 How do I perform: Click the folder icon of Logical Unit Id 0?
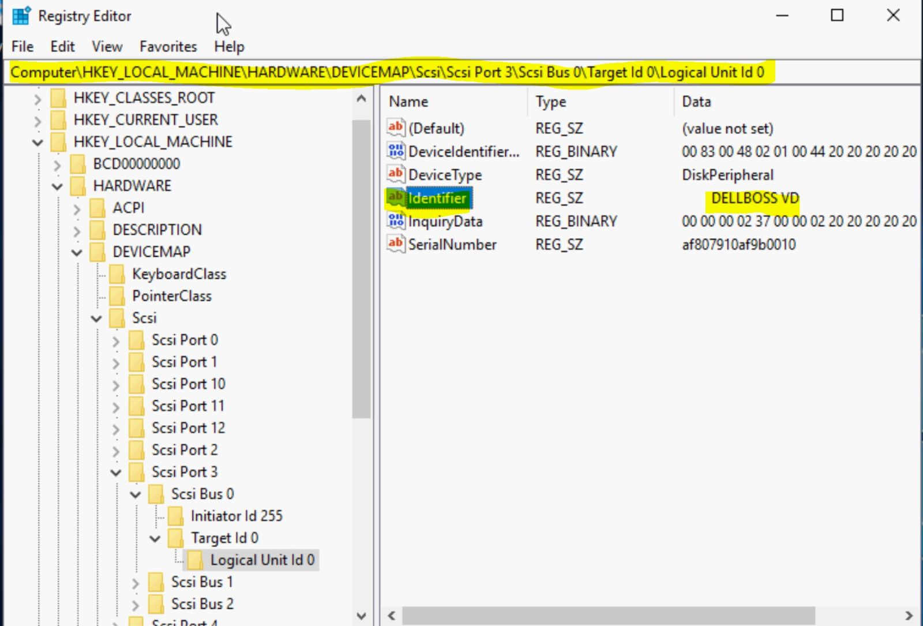[196, 559]
